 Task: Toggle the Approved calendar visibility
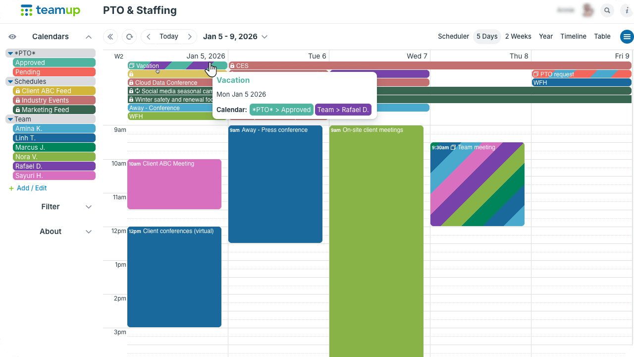point(54,62)
